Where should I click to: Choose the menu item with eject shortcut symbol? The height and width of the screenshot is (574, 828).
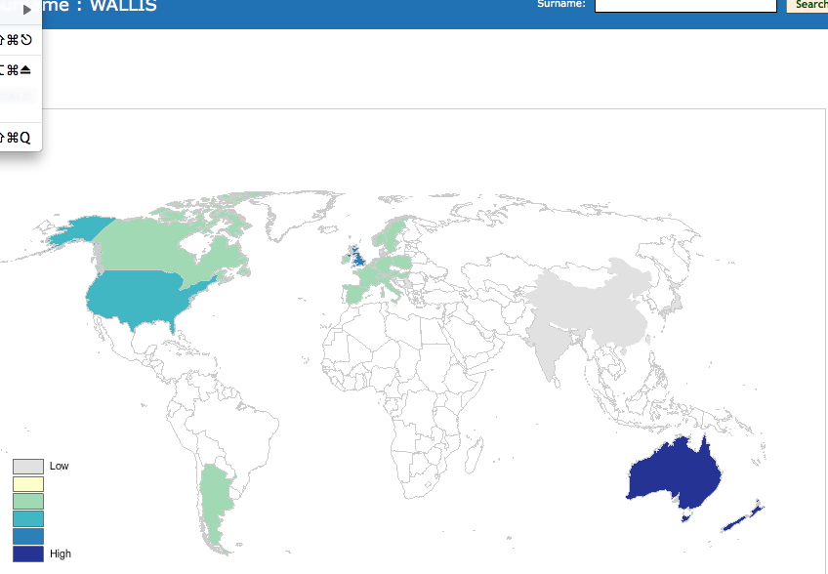(x=20, y=69)
